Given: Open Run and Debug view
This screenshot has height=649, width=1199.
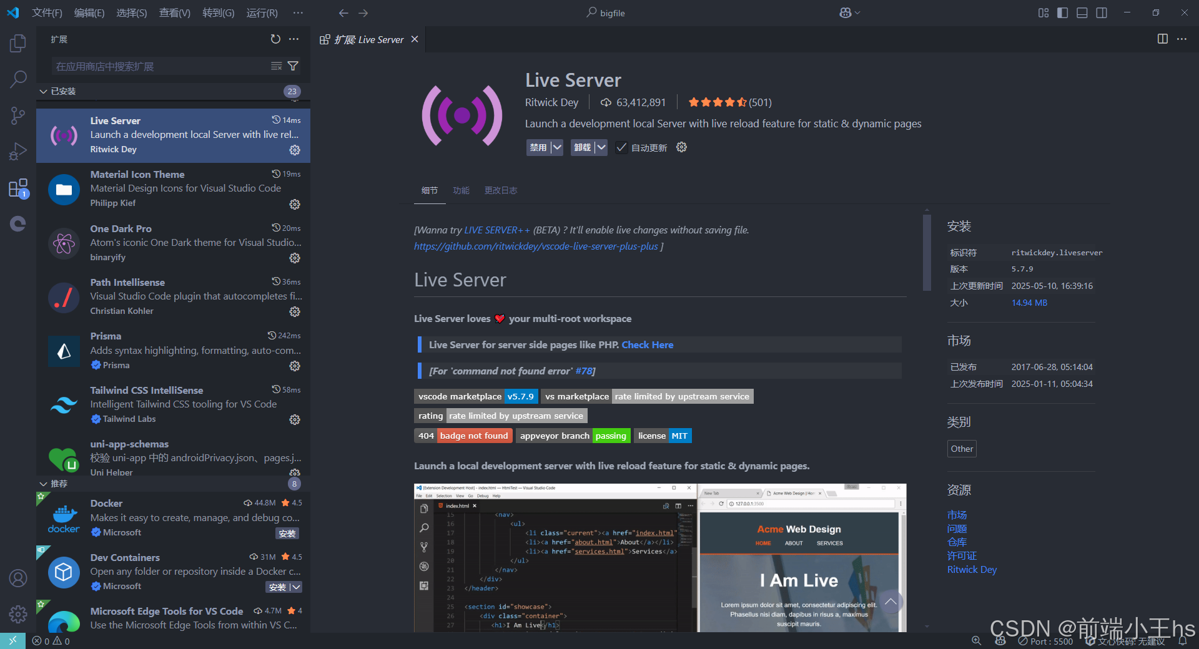Looking at the screenshot, I should (18, 152).
